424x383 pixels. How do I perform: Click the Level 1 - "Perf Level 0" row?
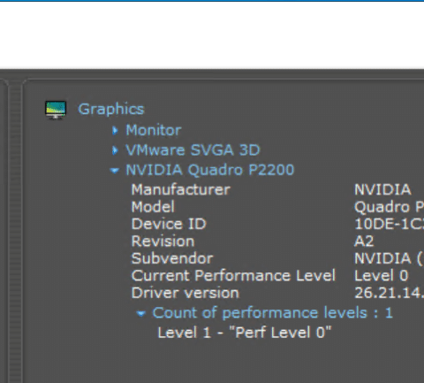point(245,333)
